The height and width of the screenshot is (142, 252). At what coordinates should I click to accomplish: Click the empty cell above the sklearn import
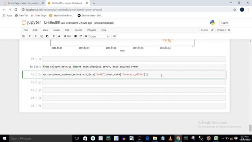pos(134,59)
